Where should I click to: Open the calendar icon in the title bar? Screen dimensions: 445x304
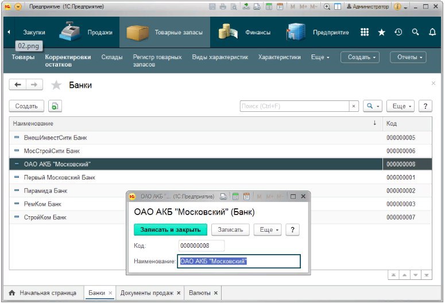[x=280, y=6]
